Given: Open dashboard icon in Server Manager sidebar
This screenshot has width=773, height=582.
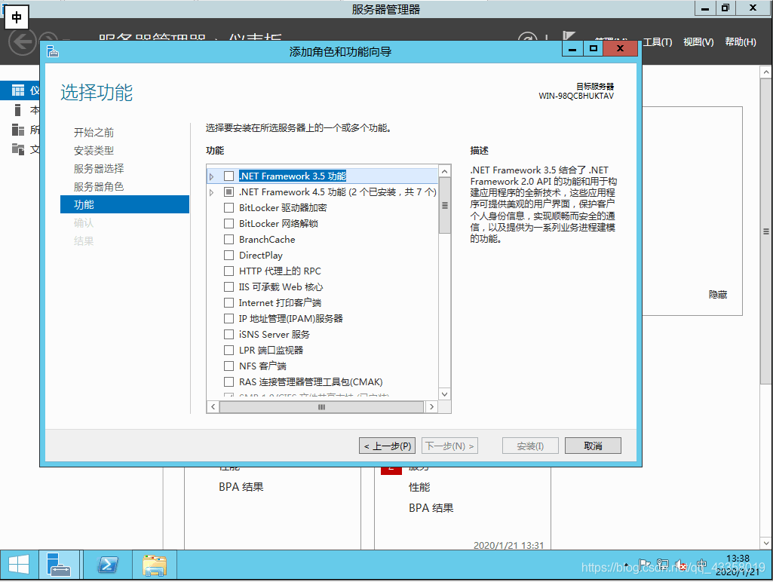Looking at the screenshot, I should [x=18, y=90].
